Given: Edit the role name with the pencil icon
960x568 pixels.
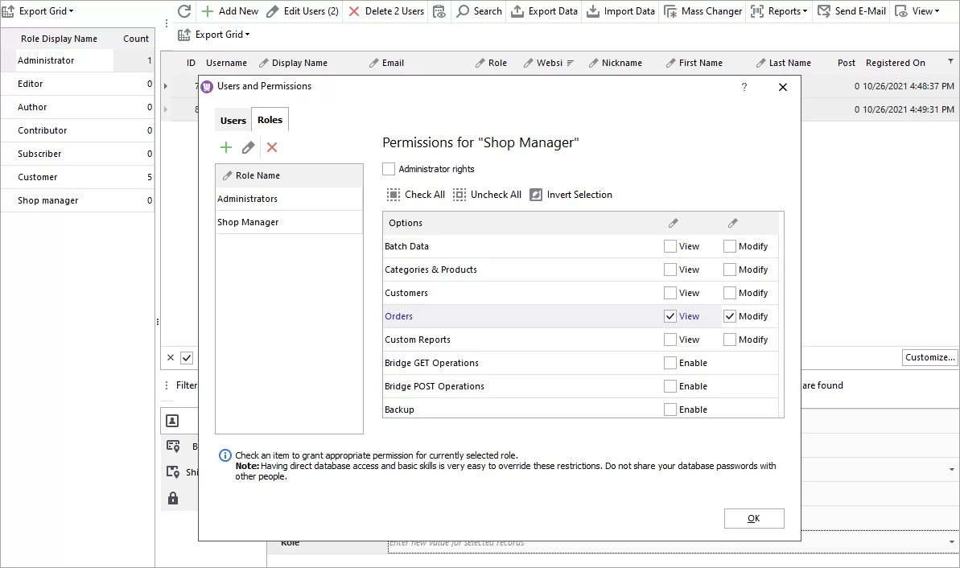Looking at the screenshot, I should pos(249,147).
